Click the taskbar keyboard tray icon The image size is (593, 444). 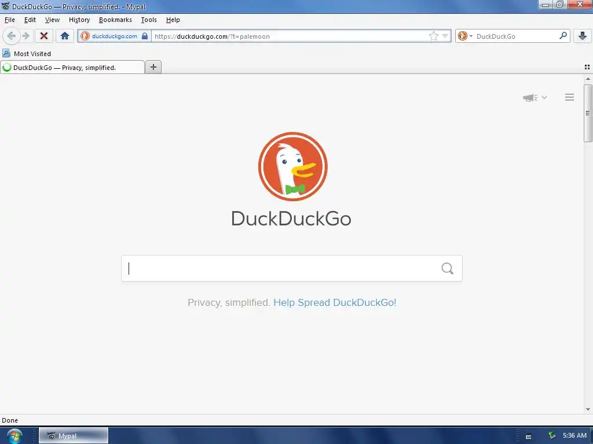point(528,437)
